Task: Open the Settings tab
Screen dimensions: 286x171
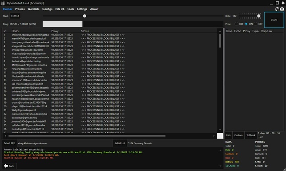Action: coord(82,9)
